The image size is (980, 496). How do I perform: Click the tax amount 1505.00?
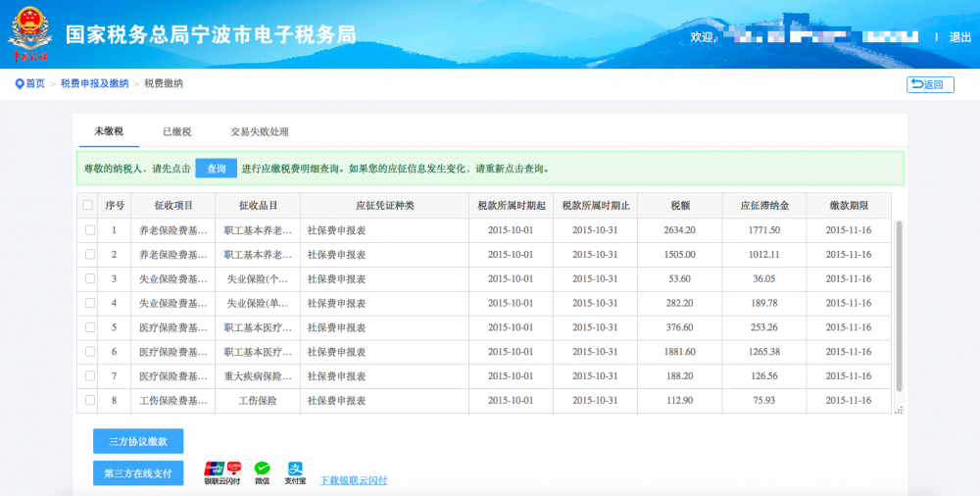(x=680, y=255)
